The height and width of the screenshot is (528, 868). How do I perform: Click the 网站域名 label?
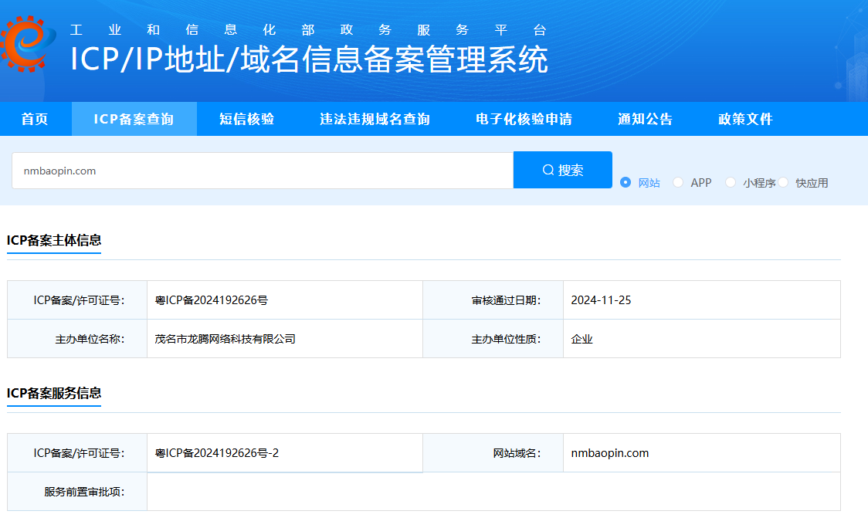[x=517, y=452]
